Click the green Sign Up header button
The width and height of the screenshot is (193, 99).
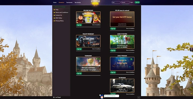137,2
